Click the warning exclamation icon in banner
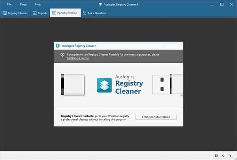The width and height of the screenshot is (237, 160). tap(62, 55)
